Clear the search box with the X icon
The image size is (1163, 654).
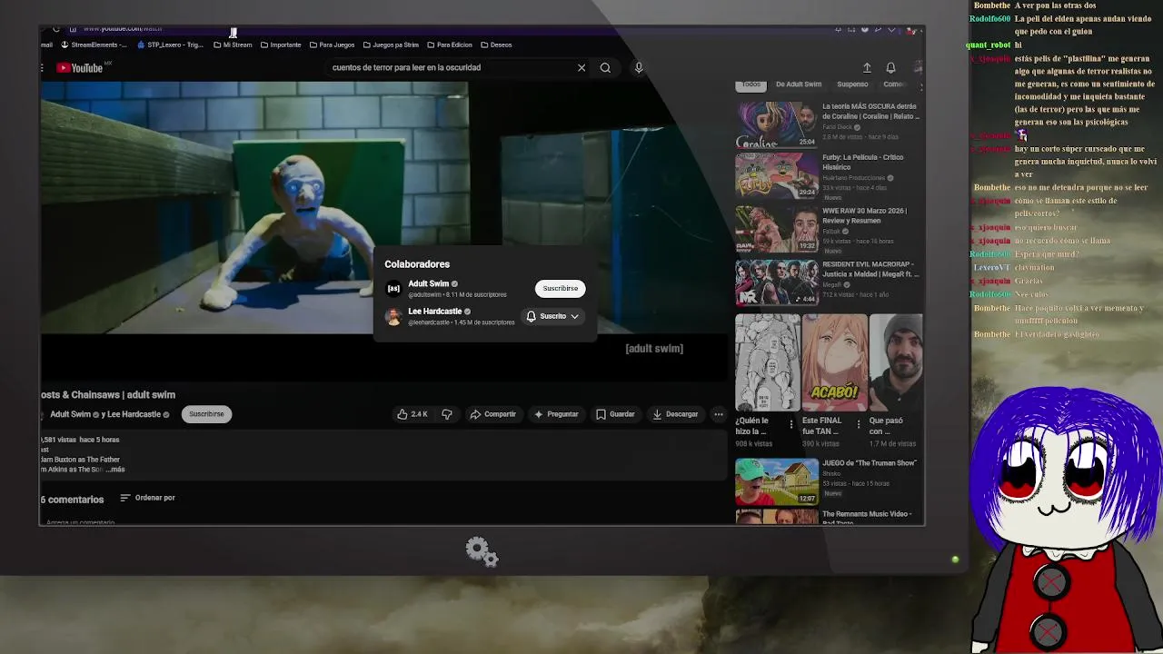[x=581, y=67]
